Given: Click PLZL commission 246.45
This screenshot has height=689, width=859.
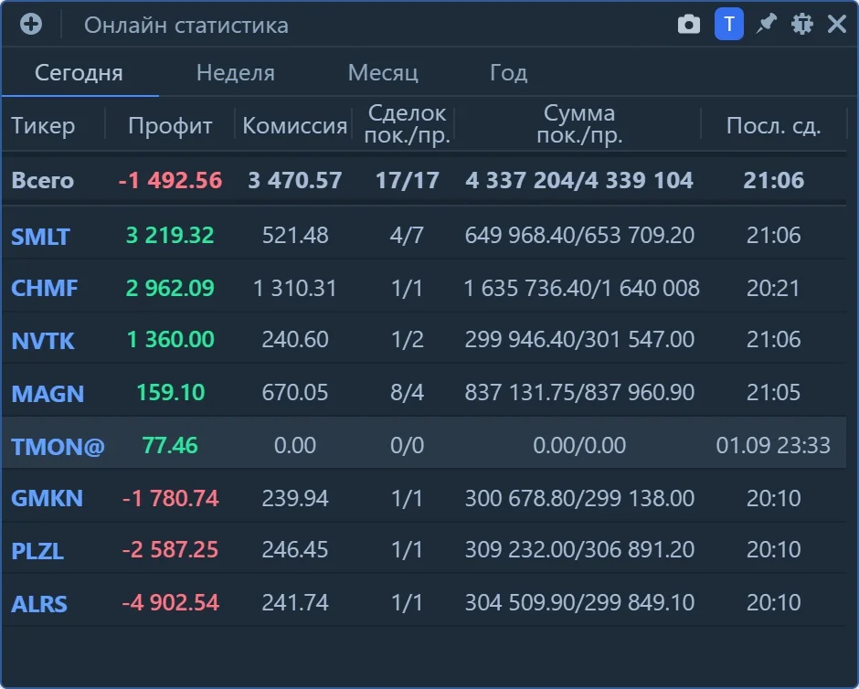Looking at the screenshot, I should [295, 549].
